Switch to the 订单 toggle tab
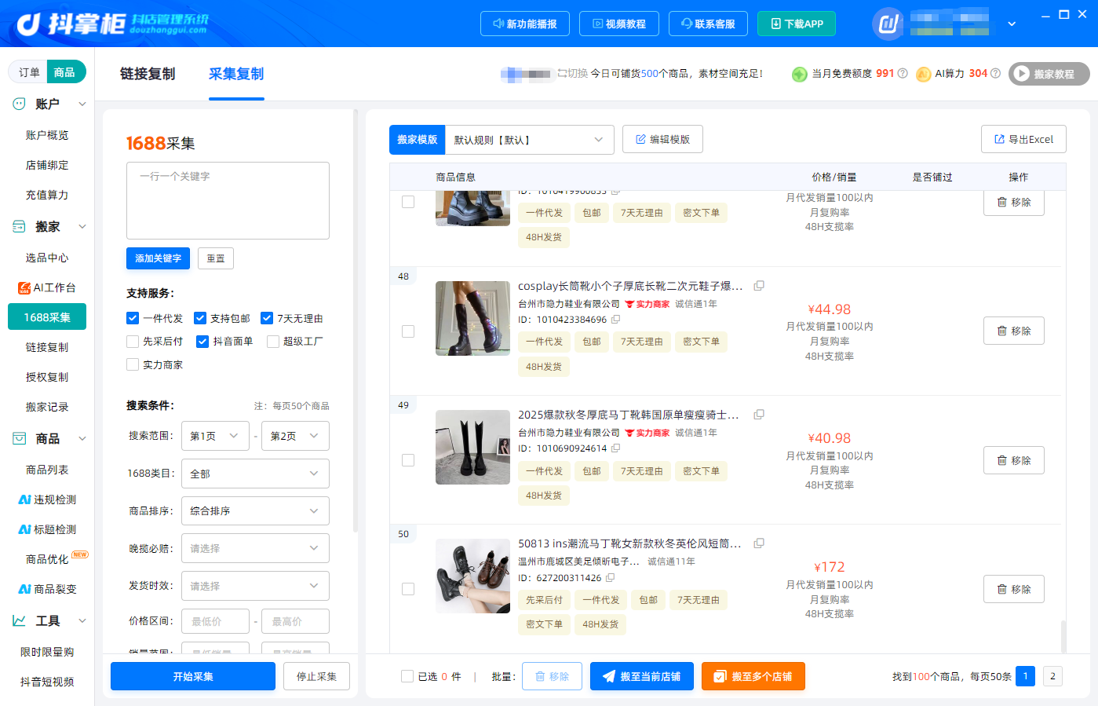Screen dimensions: 1098x706 29,72
